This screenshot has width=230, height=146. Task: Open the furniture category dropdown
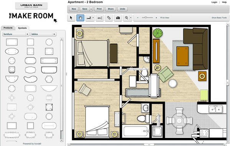16,34
